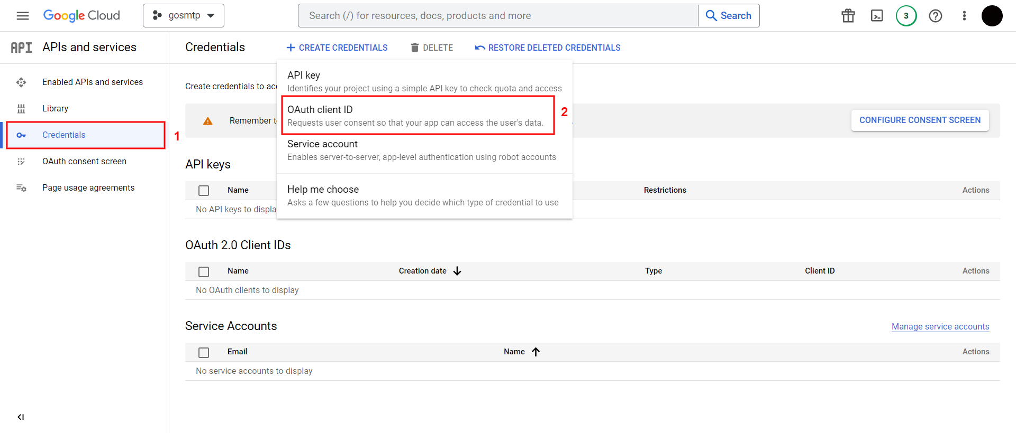This screenshot has height=433, width=1016.
Task: Click the OAuth consent screen dots icon
Action: click(x=21, y=161)
